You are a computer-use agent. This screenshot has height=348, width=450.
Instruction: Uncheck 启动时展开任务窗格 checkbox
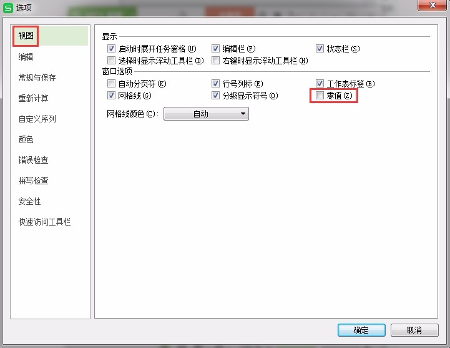tap(111, 49)
